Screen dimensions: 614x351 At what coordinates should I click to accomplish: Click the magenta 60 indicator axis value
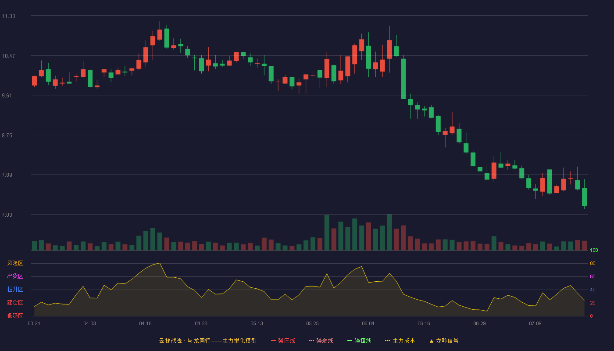coord(593,276)
